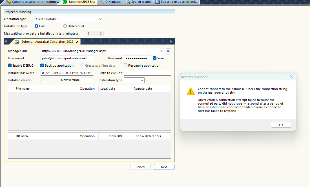
Task: Click the Installer password field
Action: [67, 73]
